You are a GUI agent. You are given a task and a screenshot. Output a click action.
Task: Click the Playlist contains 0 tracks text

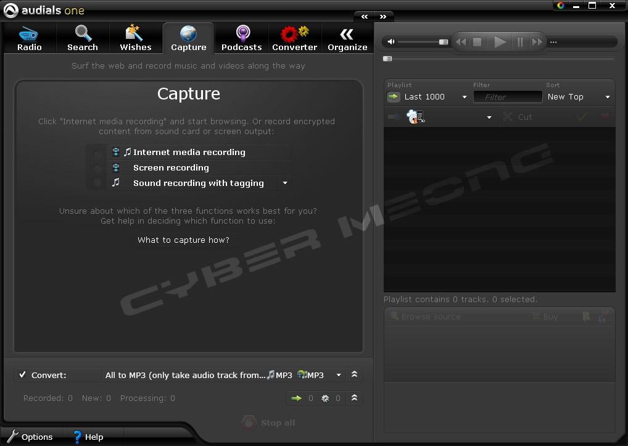point(461,299)
